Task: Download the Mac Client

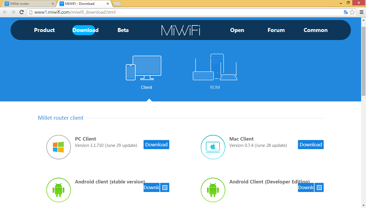Action: coord(311,145)
